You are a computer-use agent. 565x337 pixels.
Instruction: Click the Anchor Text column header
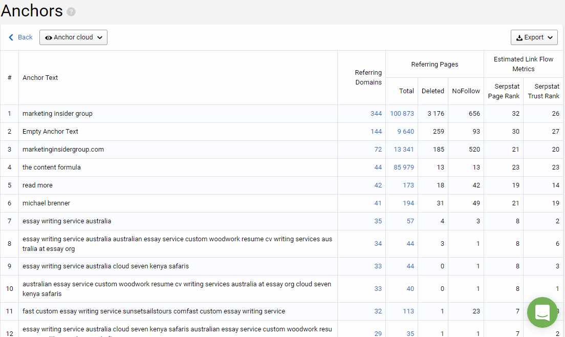(x=40, y=78)
